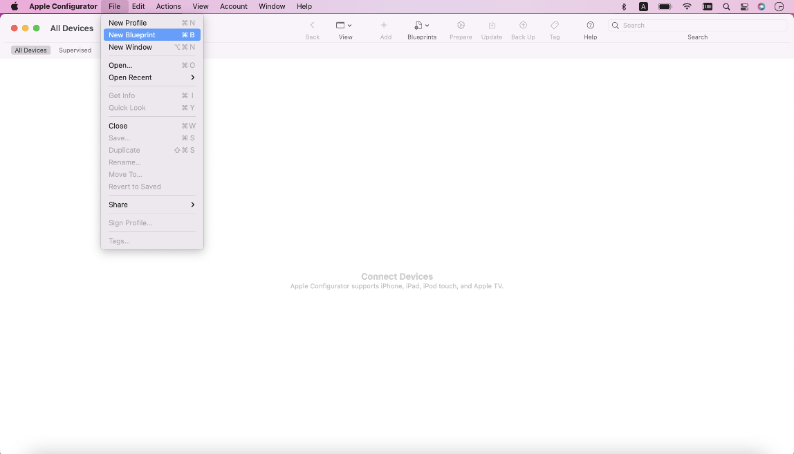Image resolution: width=794 pixels, height=454 pixels.
Task: Open the View mode dropdown
Action: pyautogui.click(x=344, y=26)
